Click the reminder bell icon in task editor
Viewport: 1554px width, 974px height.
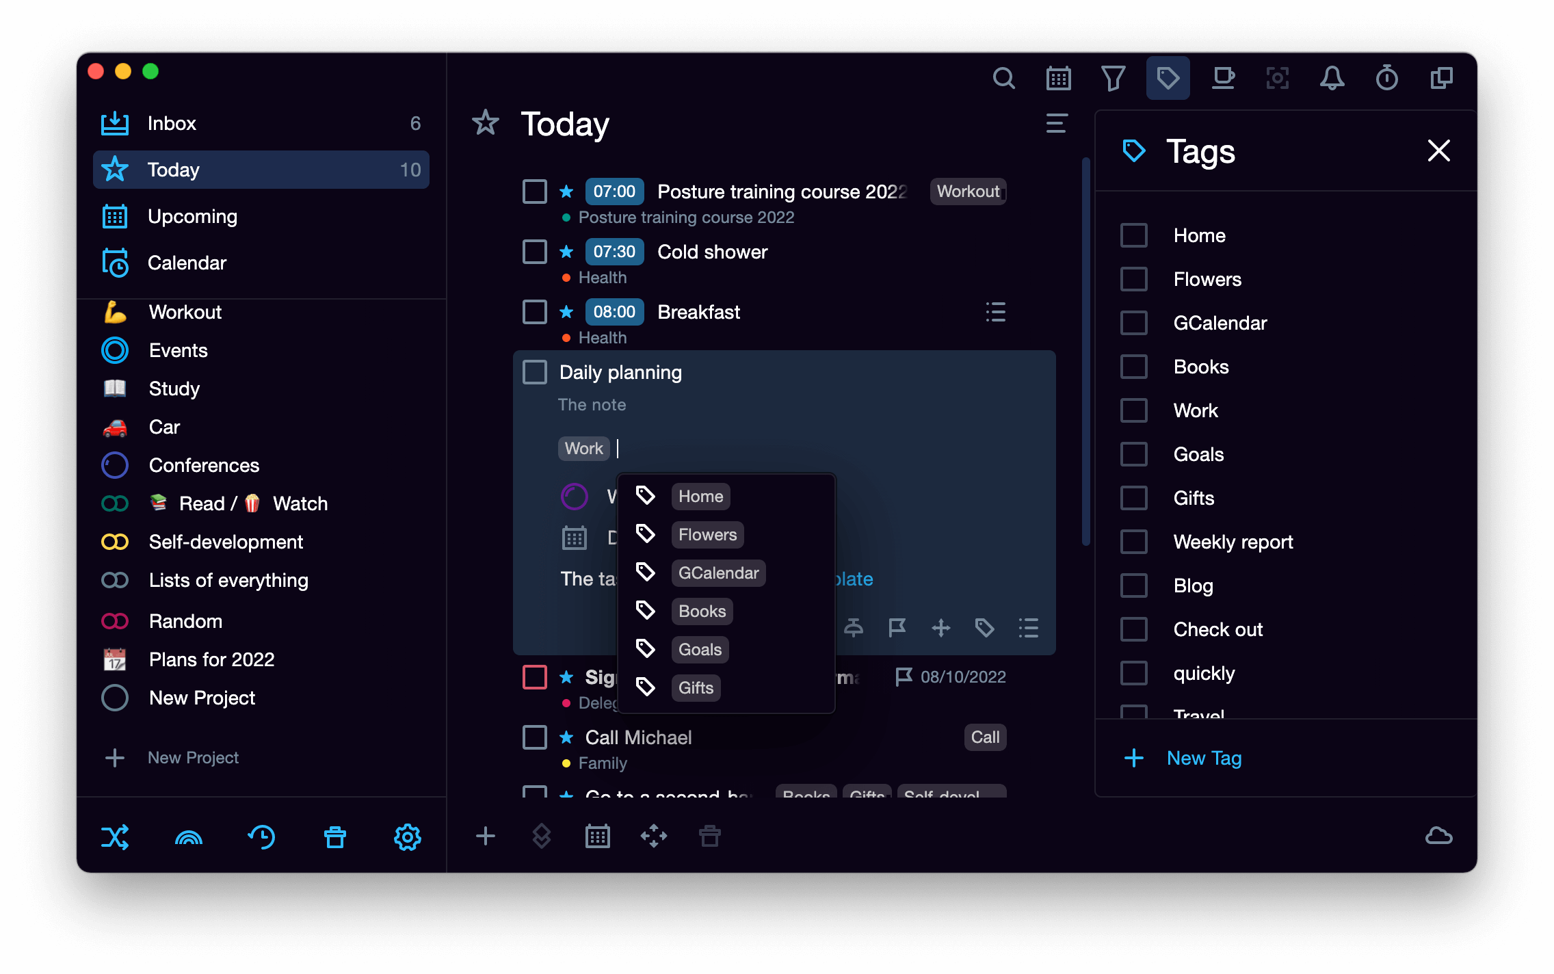tap(853, 627)
